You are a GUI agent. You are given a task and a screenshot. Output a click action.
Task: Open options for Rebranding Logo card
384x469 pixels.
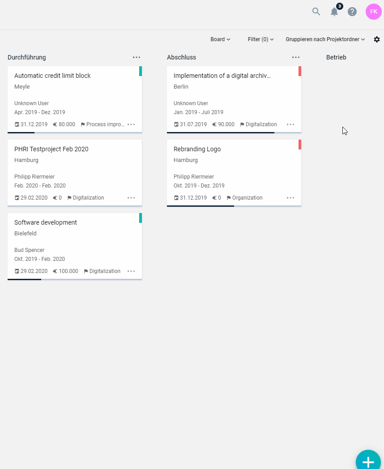click(x=290, y=198)
